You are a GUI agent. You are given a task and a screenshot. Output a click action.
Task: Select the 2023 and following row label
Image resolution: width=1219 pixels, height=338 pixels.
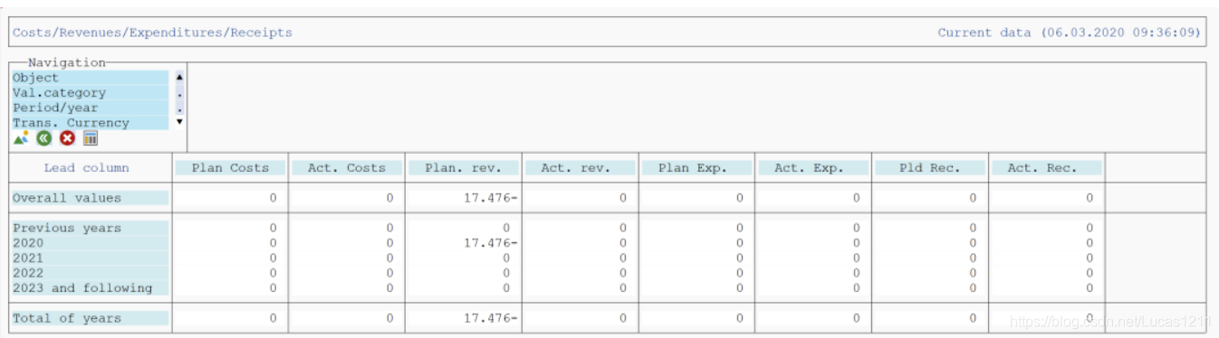[90, 288]
